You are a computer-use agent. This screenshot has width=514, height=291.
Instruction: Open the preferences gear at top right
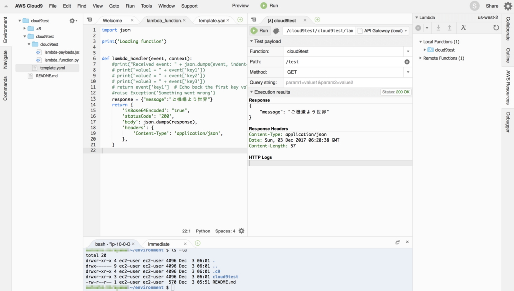tap(508, 6)
